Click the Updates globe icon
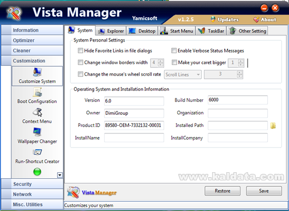289x211 pixels. (x=213, y=19)
